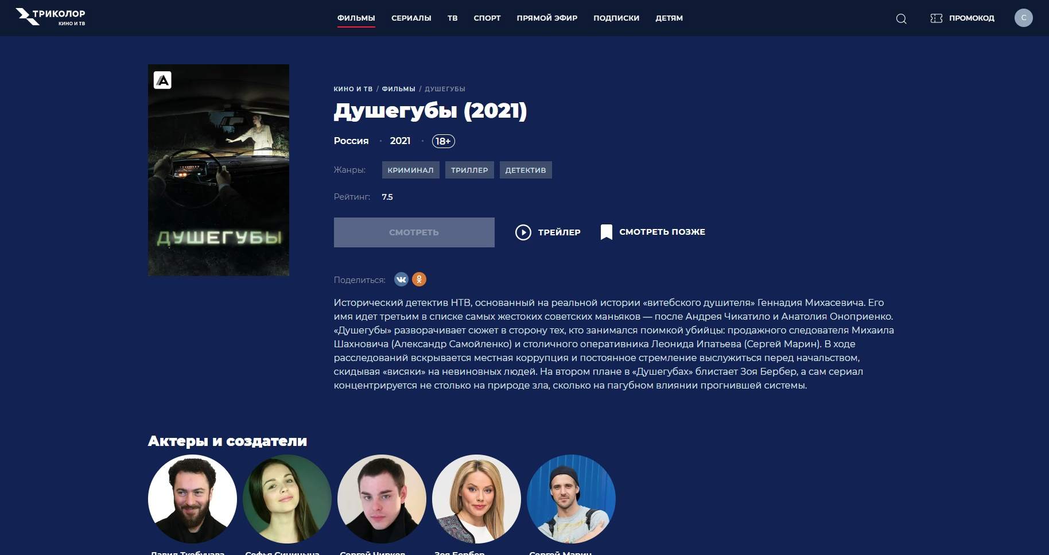The height and width of the screenshot is (555, 1049).
Task: Click the 18+ age rating badge
Action: tap(444, 141)
